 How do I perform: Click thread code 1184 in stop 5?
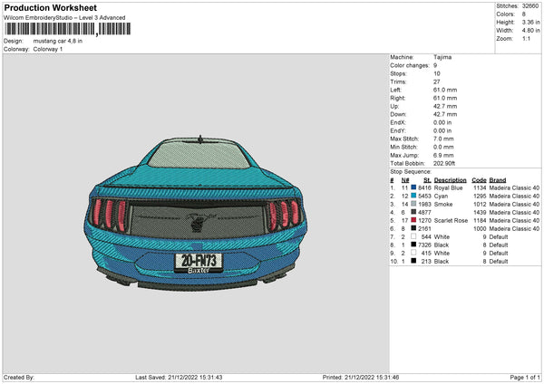click(480, 220)
